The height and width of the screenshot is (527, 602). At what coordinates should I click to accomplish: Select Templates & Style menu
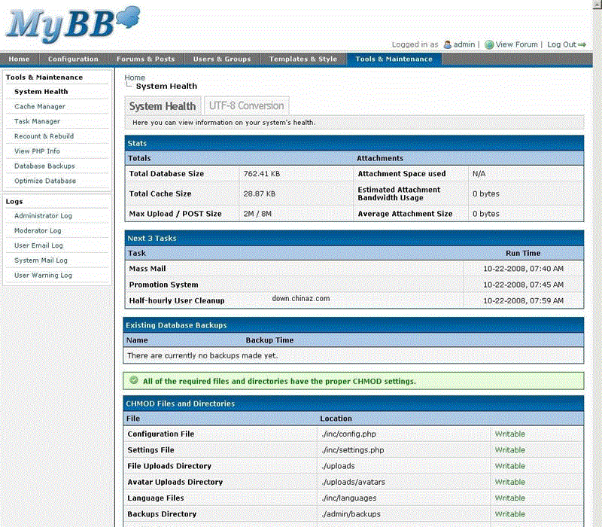click(303, 59)
